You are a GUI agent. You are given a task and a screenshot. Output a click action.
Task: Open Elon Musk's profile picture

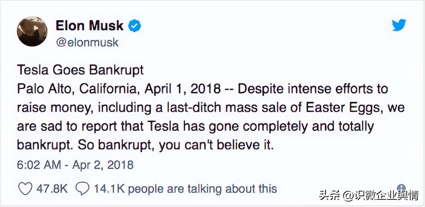point(32,31)
